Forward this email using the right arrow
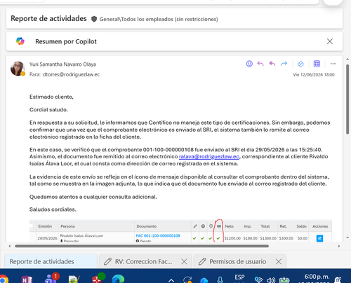The height and width of the screenshot is (283, 351). 284,64
